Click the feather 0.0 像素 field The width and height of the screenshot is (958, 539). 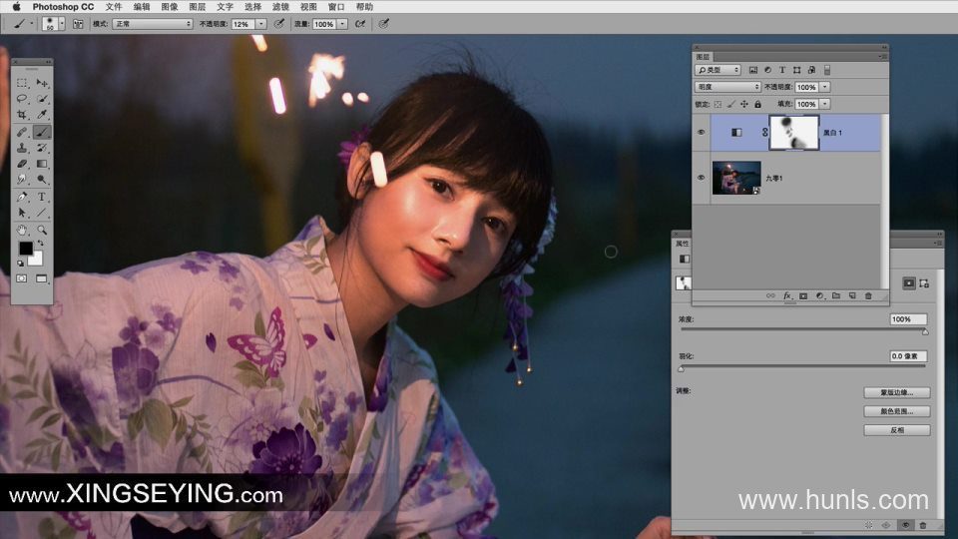[x=908, y=356]
